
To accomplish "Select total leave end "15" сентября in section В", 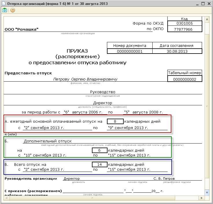I will [129, 170].
